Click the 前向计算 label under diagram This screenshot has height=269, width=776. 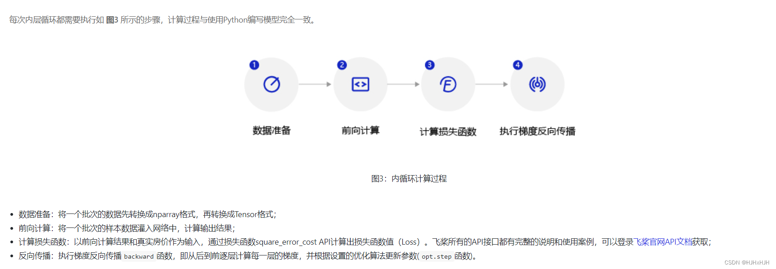coord(360,131)
